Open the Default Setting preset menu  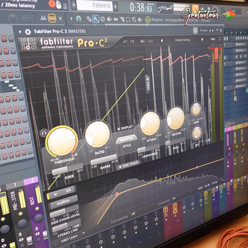point(183,40)
